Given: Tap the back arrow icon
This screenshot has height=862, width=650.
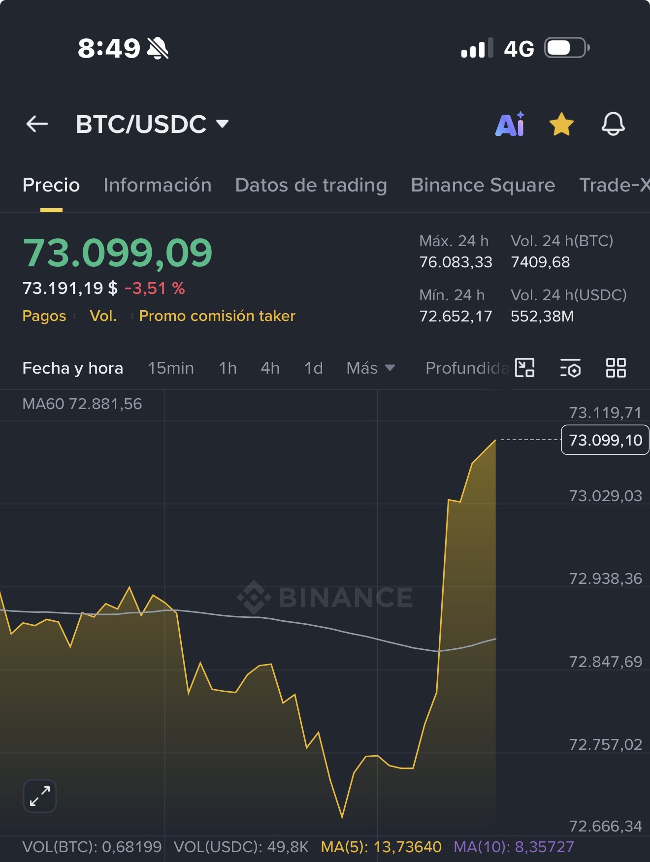Looking at the screenshot, I should pos(37,124).
